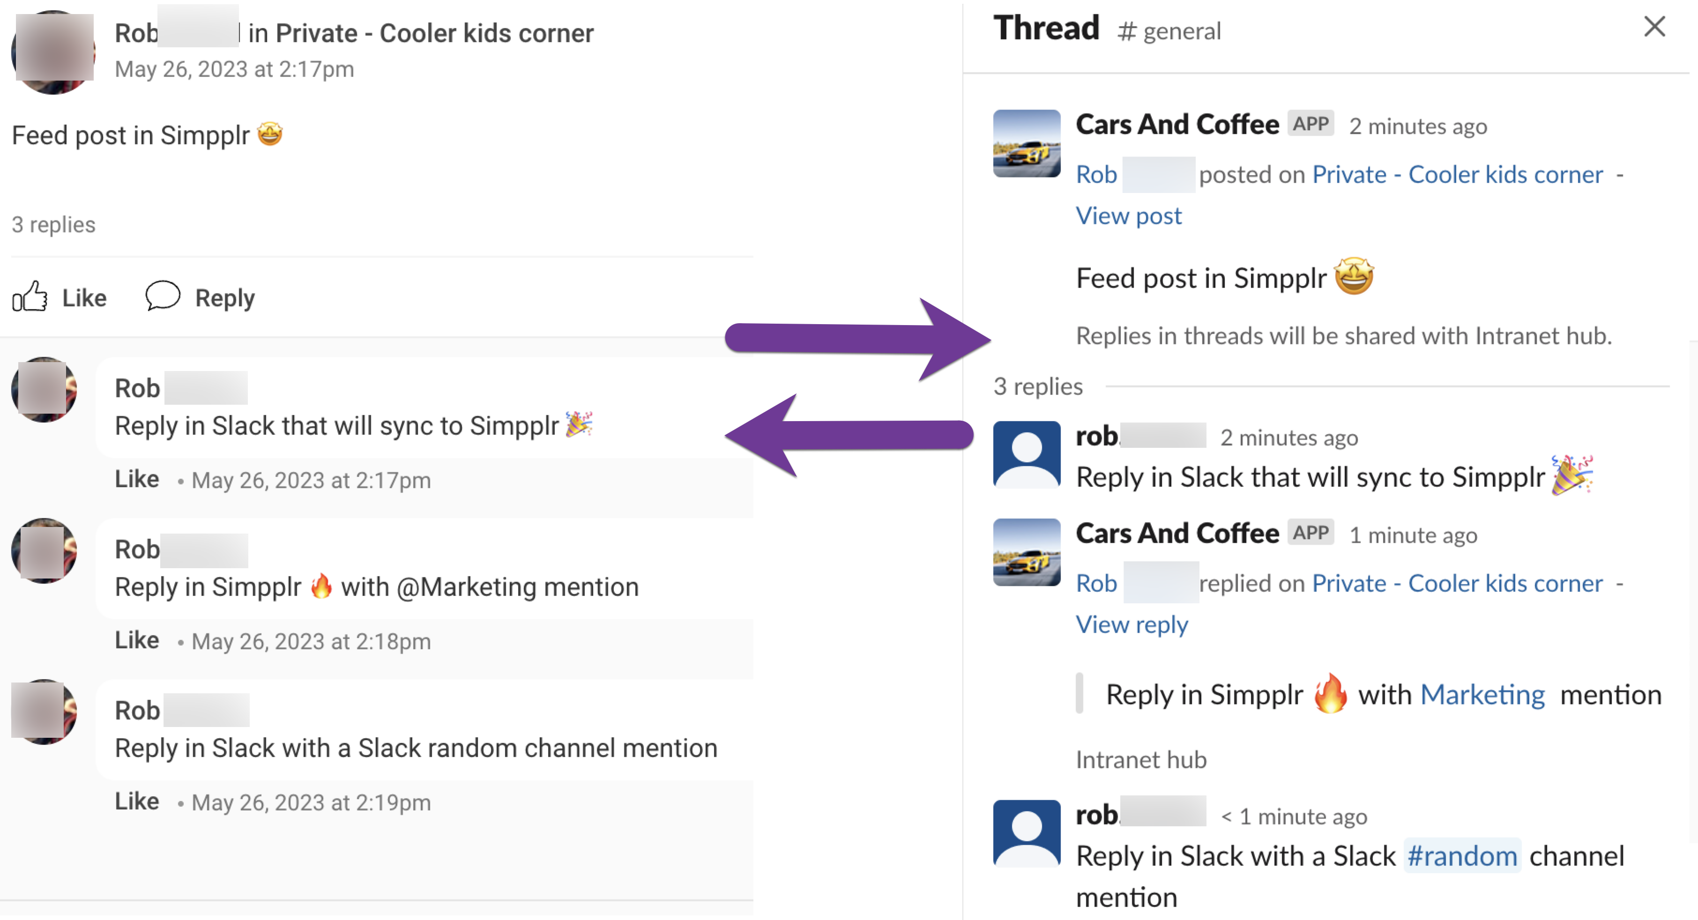Screen dimensions: 1698x920
Task: Like the comment with @Marketing mention
Action: click(136, 640)
